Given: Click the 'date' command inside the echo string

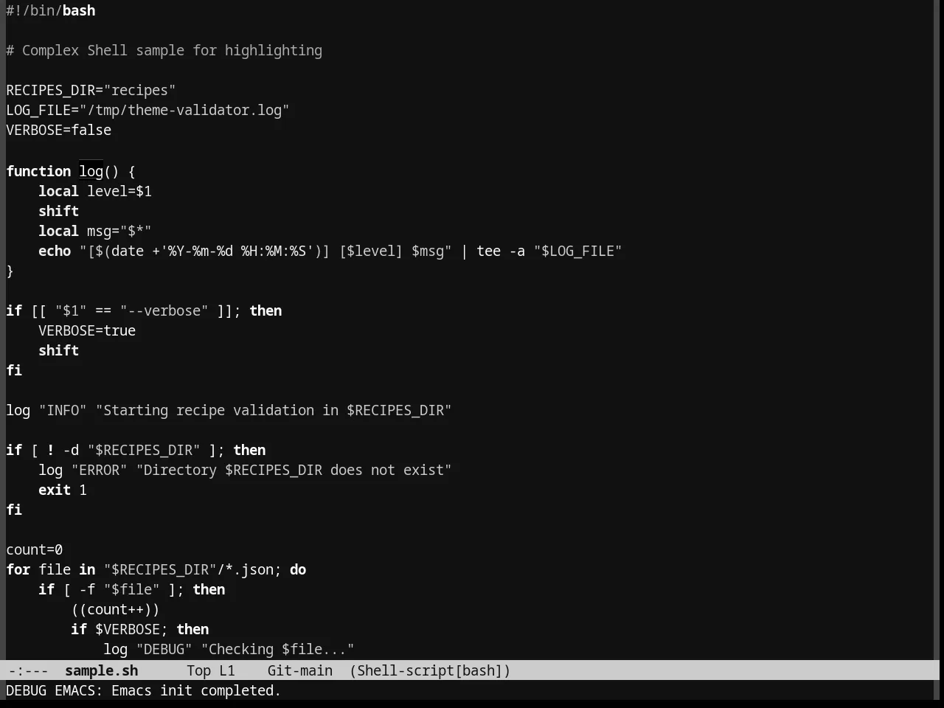Looking at the screenshot, I should coord(128,251).
